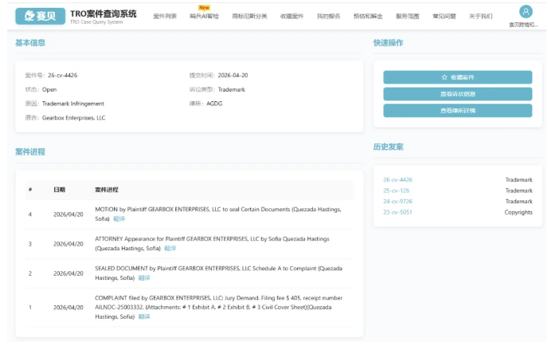Click 翻译 link for entry 2 SEALED DOCUMENT
Screen dimensions: 548x346
(x=144, y=278)
